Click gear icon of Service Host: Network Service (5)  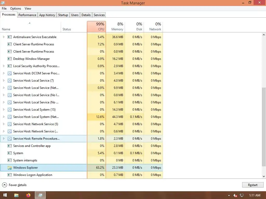(10, 124)
